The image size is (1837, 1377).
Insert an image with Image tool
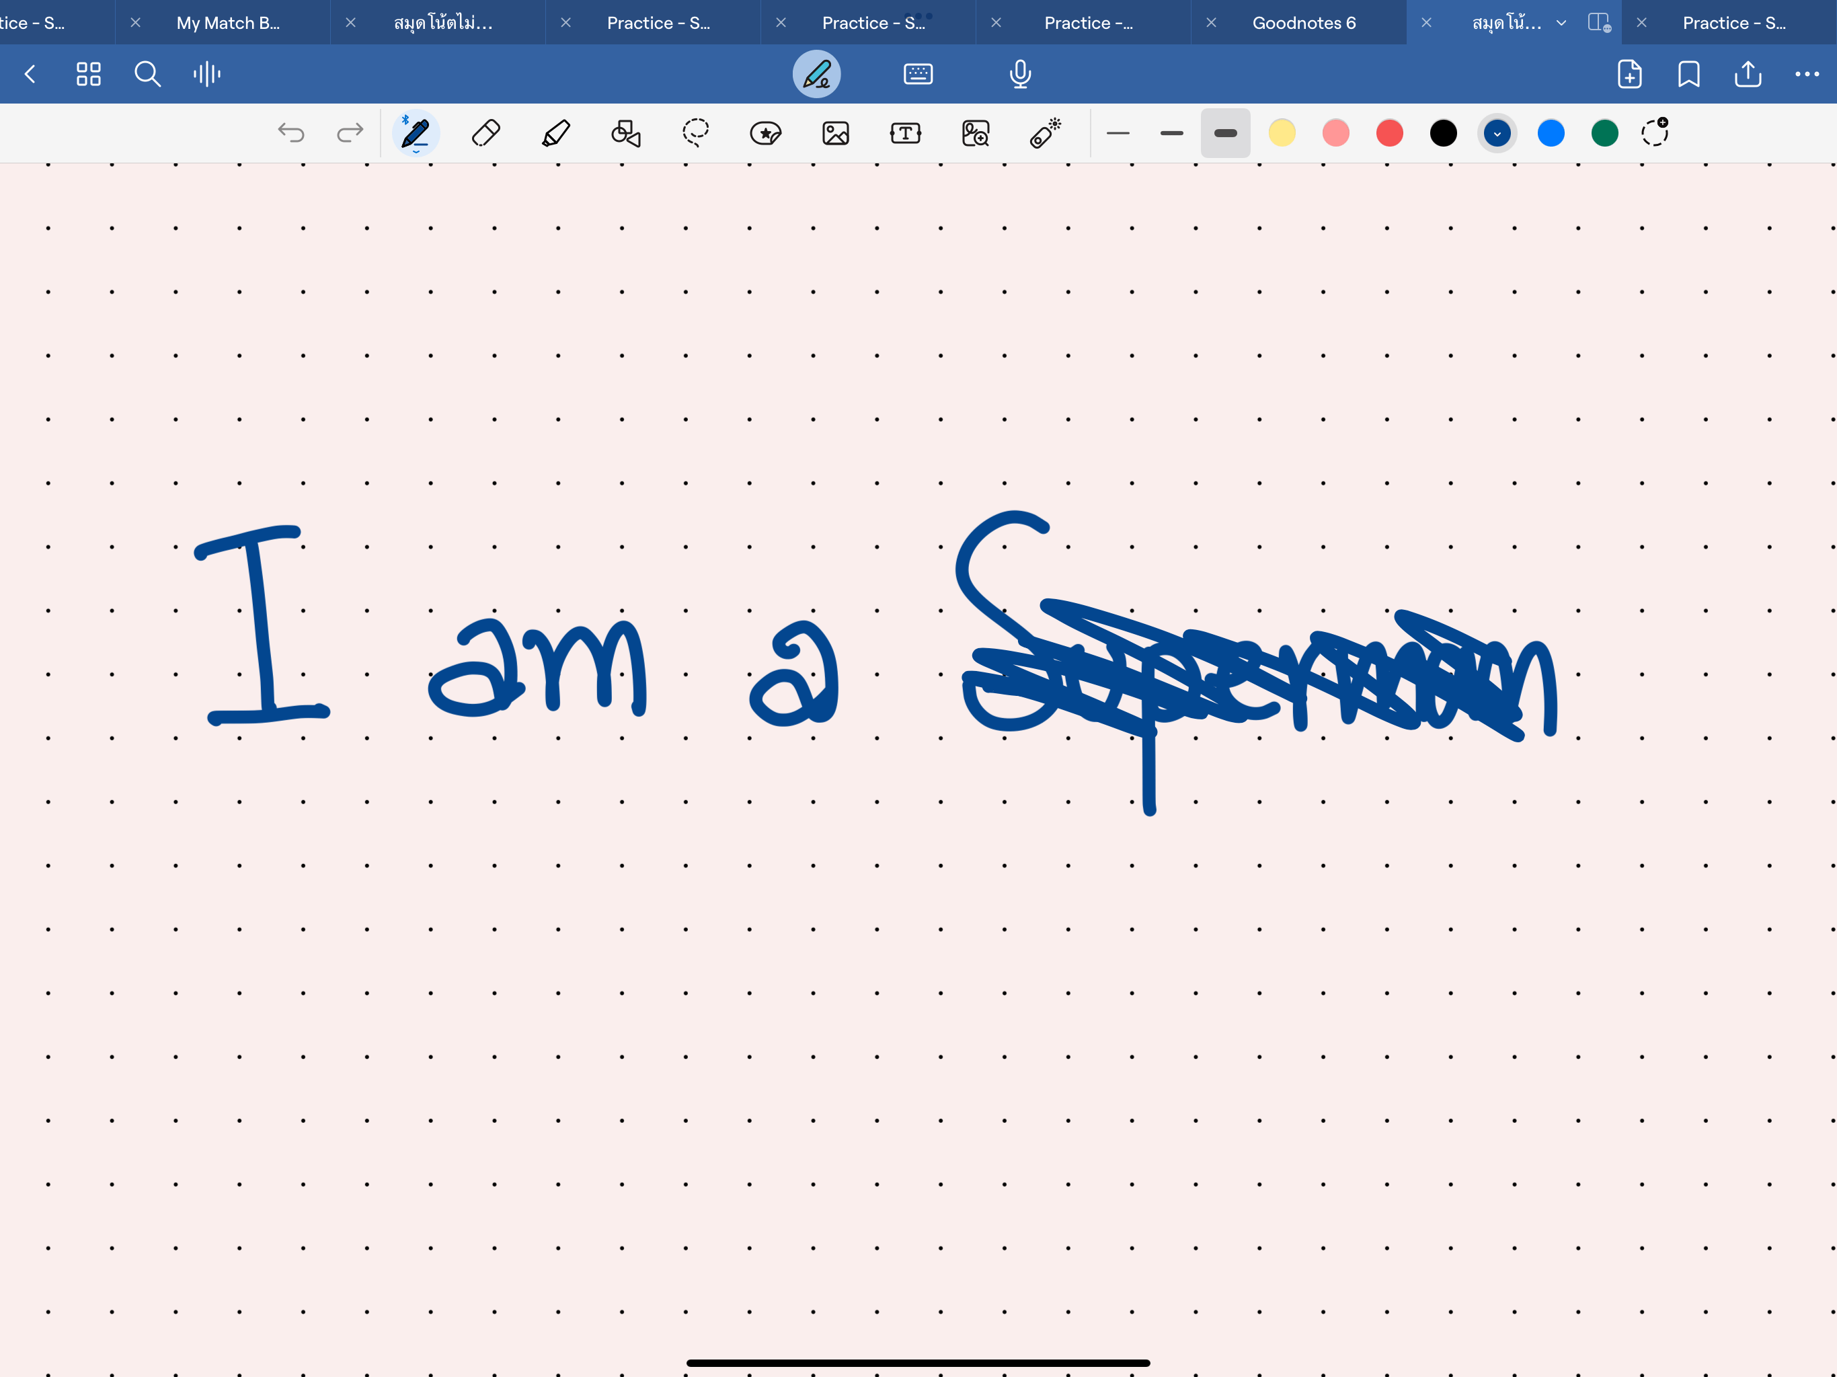835,133
